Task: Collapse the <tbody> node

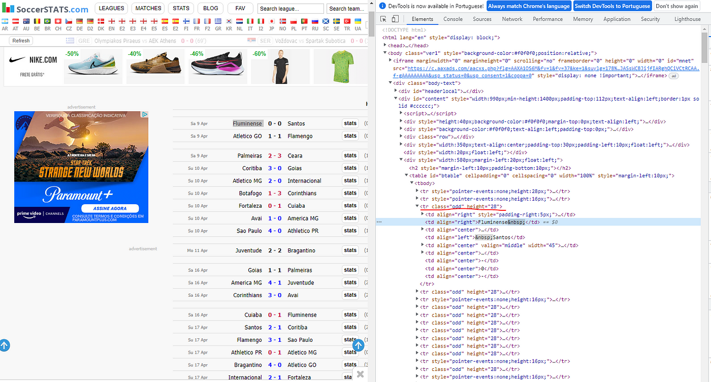Action: 412,183
